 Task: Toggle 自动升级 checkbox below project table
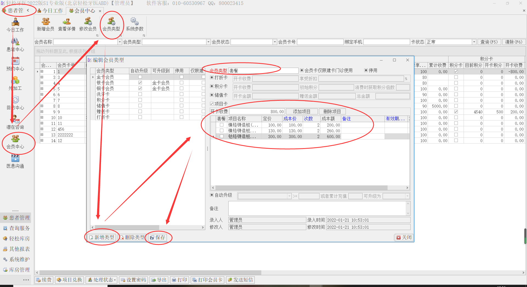pos(212,195)
